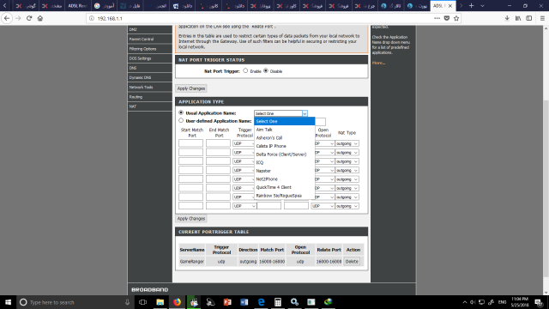Click first row Start Match Port field
549x309 pixels.
coord(190,143)
